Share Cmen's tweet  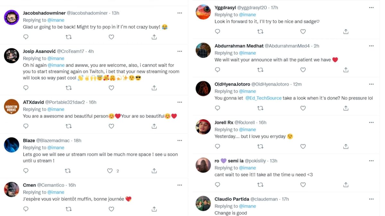(154, 209)
